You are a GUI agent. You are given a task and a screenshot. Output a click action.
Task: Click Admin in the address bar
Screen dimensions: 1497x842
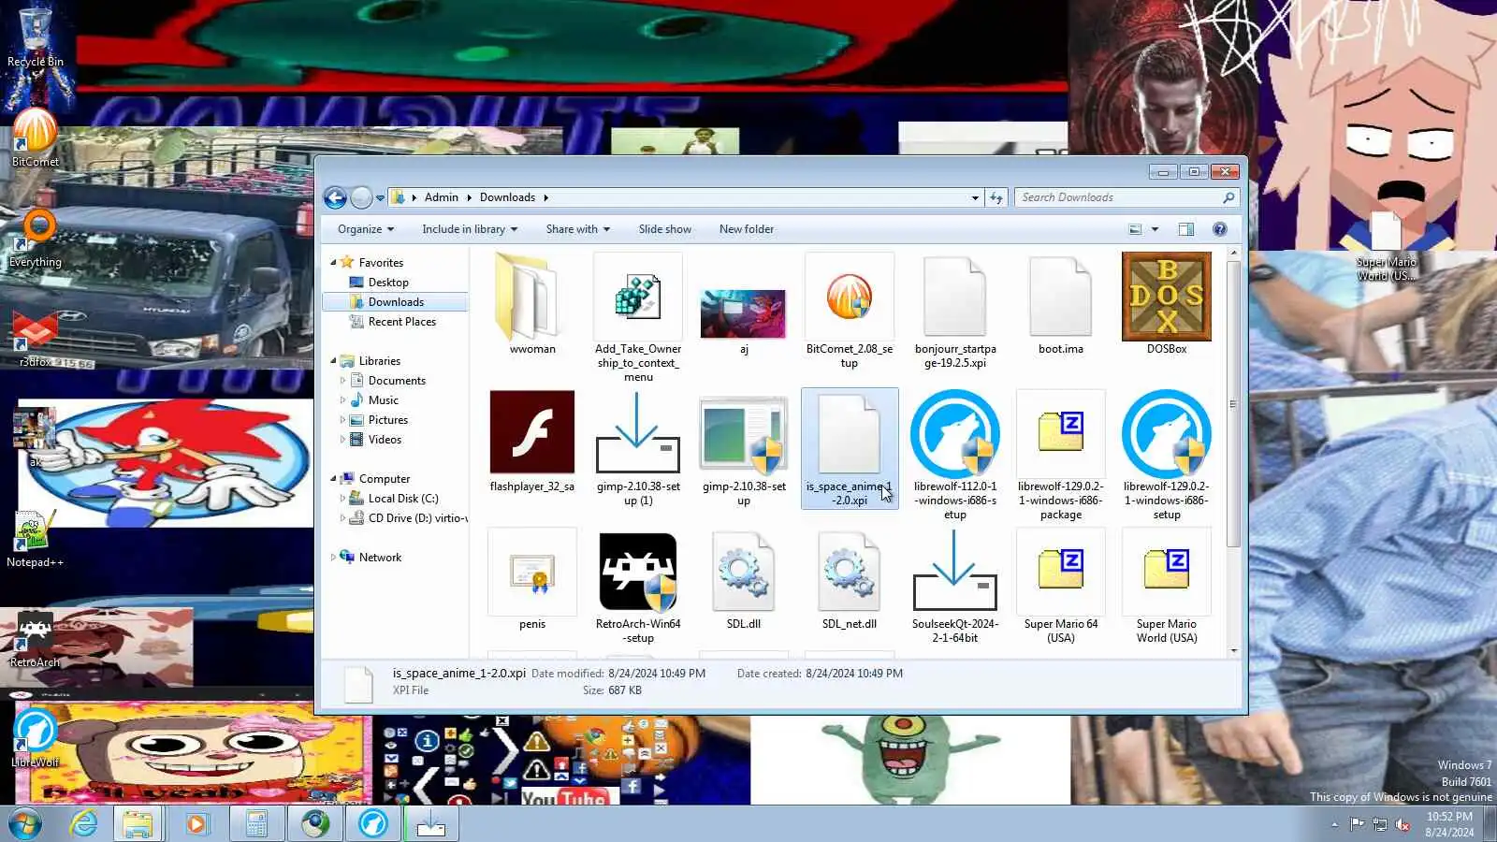[442, 197]
